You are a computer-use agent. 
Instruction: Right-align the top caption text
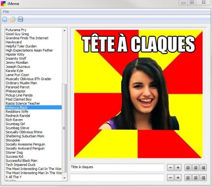[203, 168]
